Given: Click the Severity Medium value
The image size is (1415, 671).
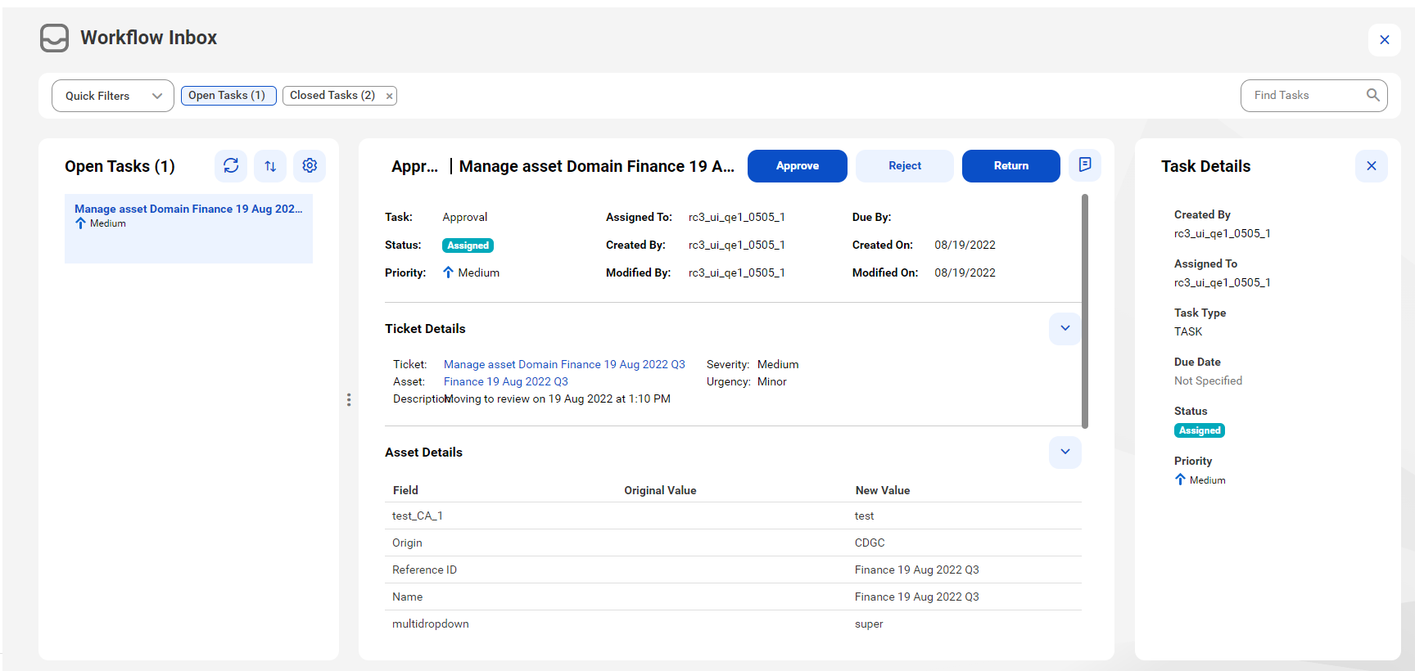Looking at the screenshot, I should pyautogui.click(x=778, y=364).
